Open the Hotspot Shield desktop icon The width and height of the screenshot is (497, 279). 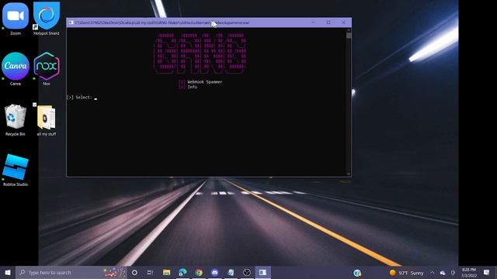47,19
